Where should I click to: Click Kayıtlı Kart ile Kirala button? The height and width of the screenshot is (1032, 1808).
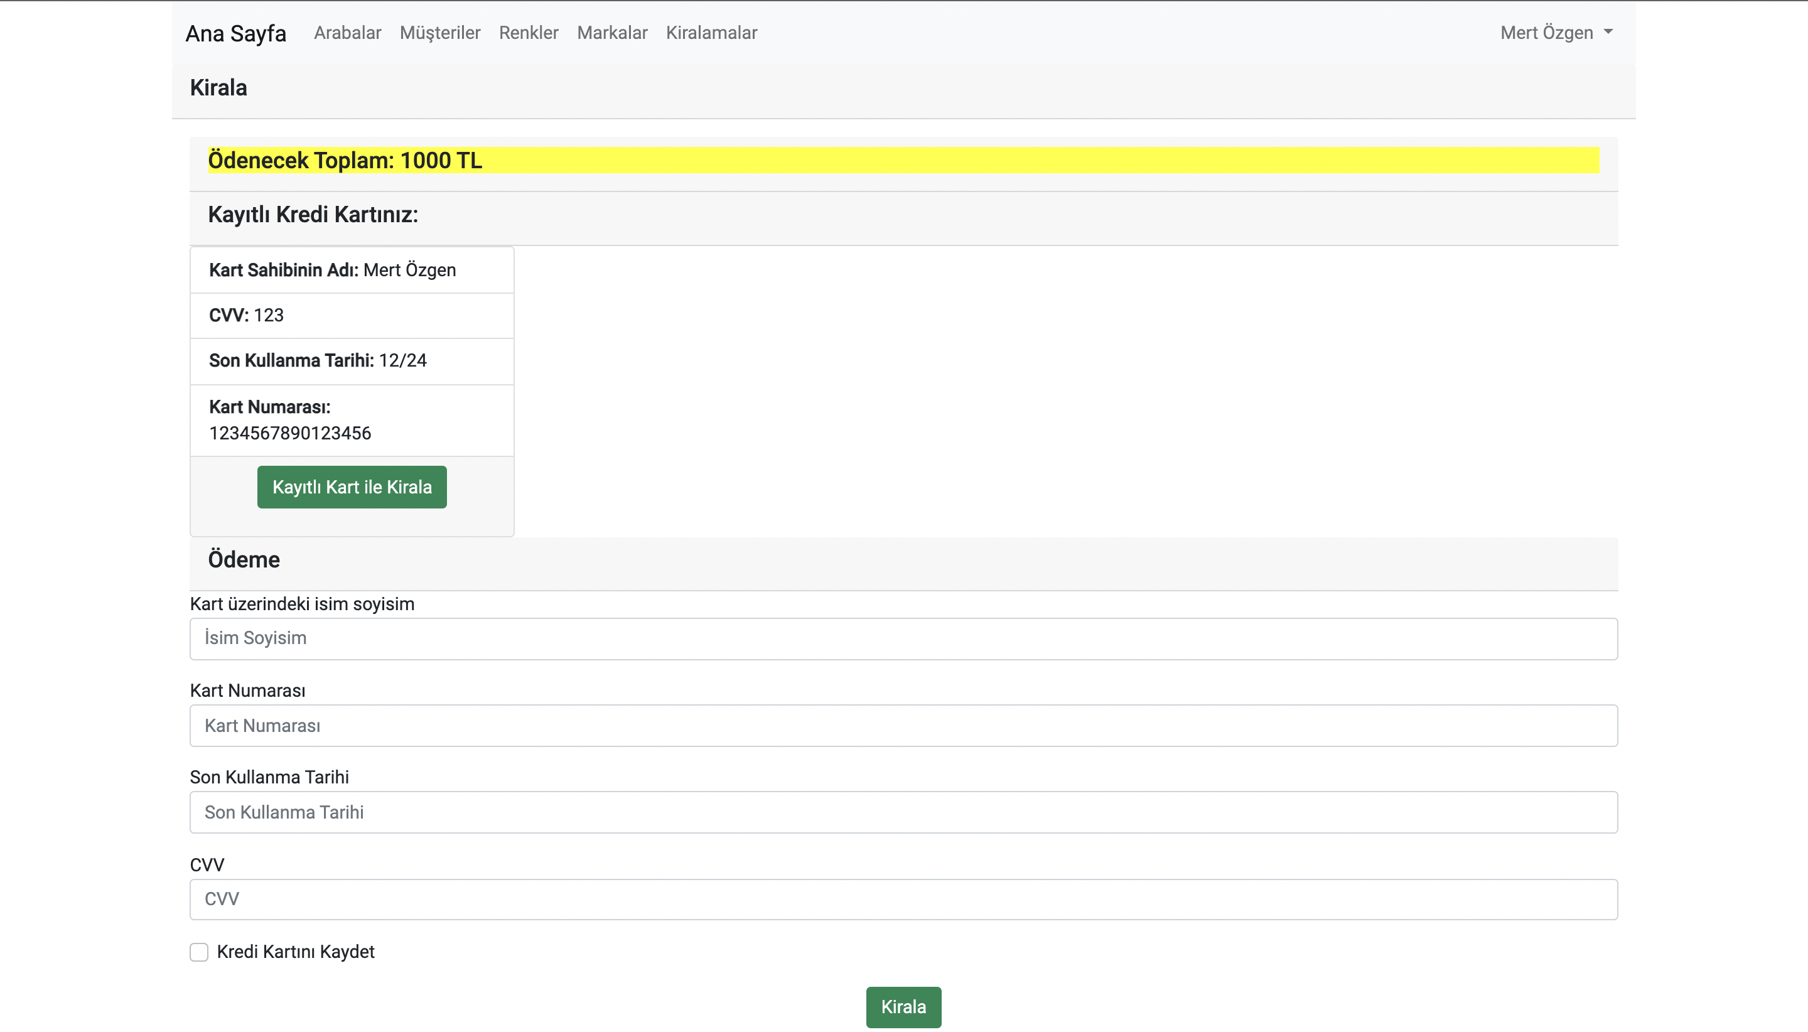coord(352,487)
